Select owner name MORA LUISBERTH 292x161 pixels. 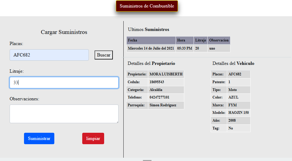point(166,74)
